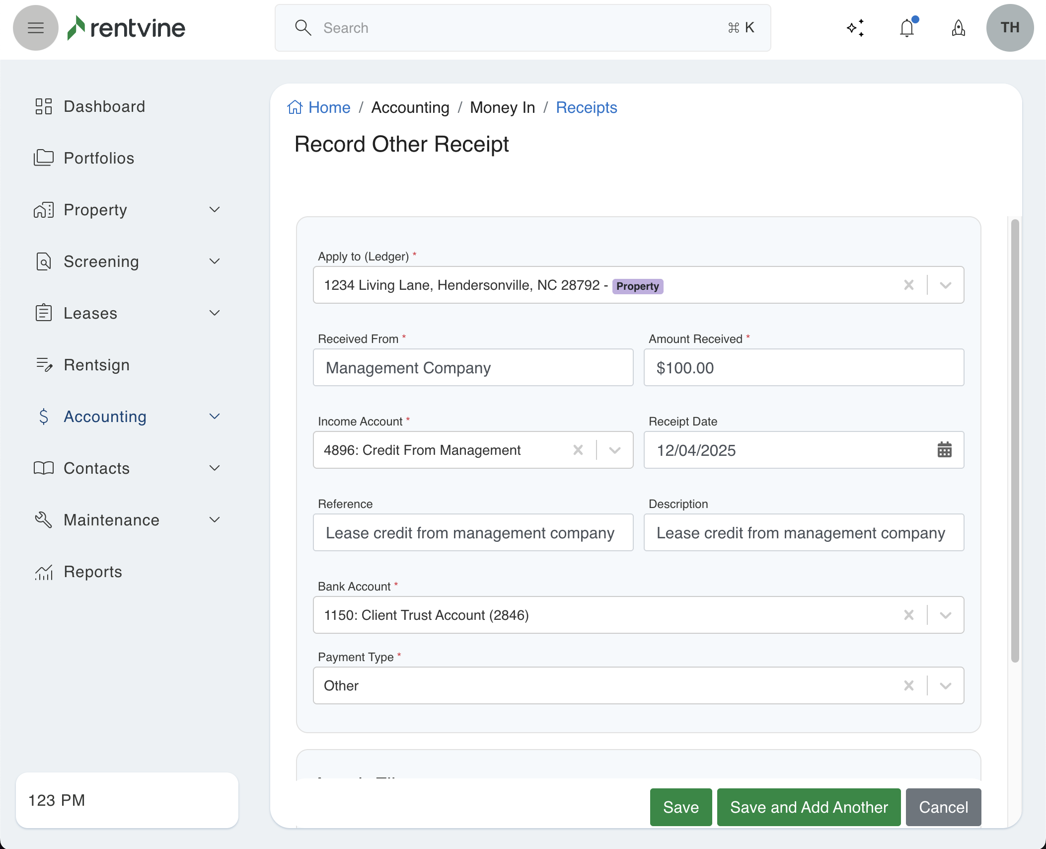Clear the Income Account selection

[578, 450]
